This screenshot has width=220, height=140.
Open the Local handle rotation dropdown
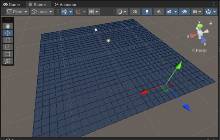tap(42, 12)
